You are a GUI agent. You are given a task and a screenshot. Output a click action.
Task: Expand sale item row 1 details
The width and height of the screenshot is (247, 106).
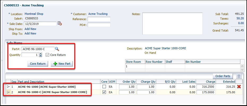(x=8, y=87)
